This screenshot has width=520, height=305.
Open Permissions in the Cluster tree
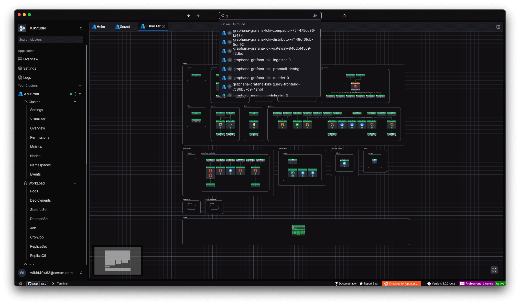click(40, 137)
